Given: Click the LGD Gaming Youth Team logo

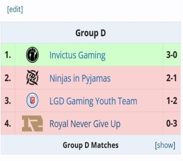Looking at the screenshot, I should tap(32, 100).
